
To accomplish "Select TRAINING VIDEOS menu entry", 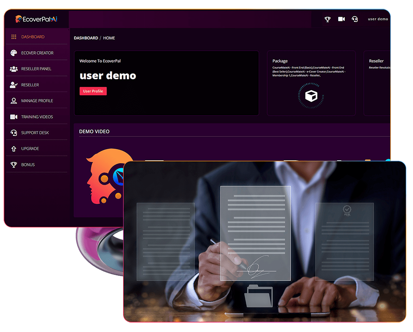I will [37, 117].
